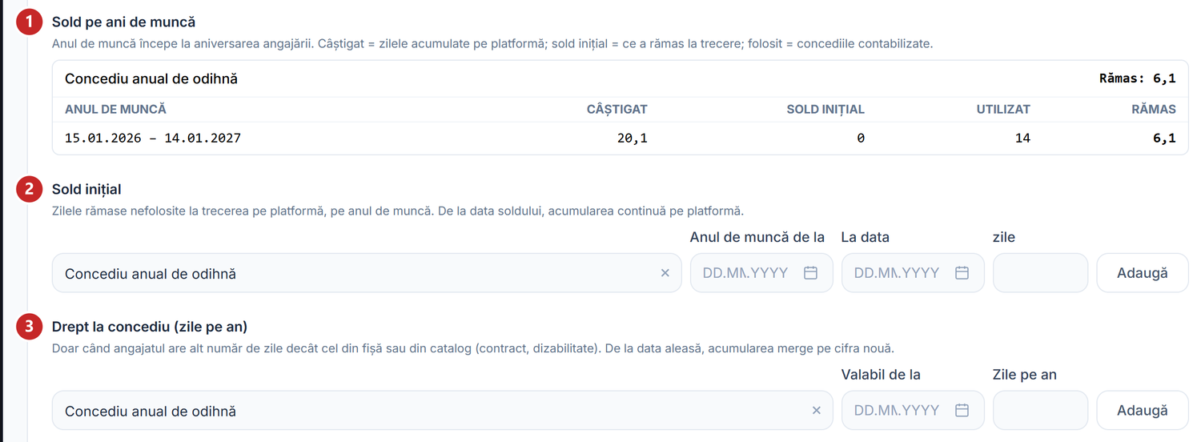Click the RĂMAS column header
Screen dimensions: 1201x442
[1154, 109]
